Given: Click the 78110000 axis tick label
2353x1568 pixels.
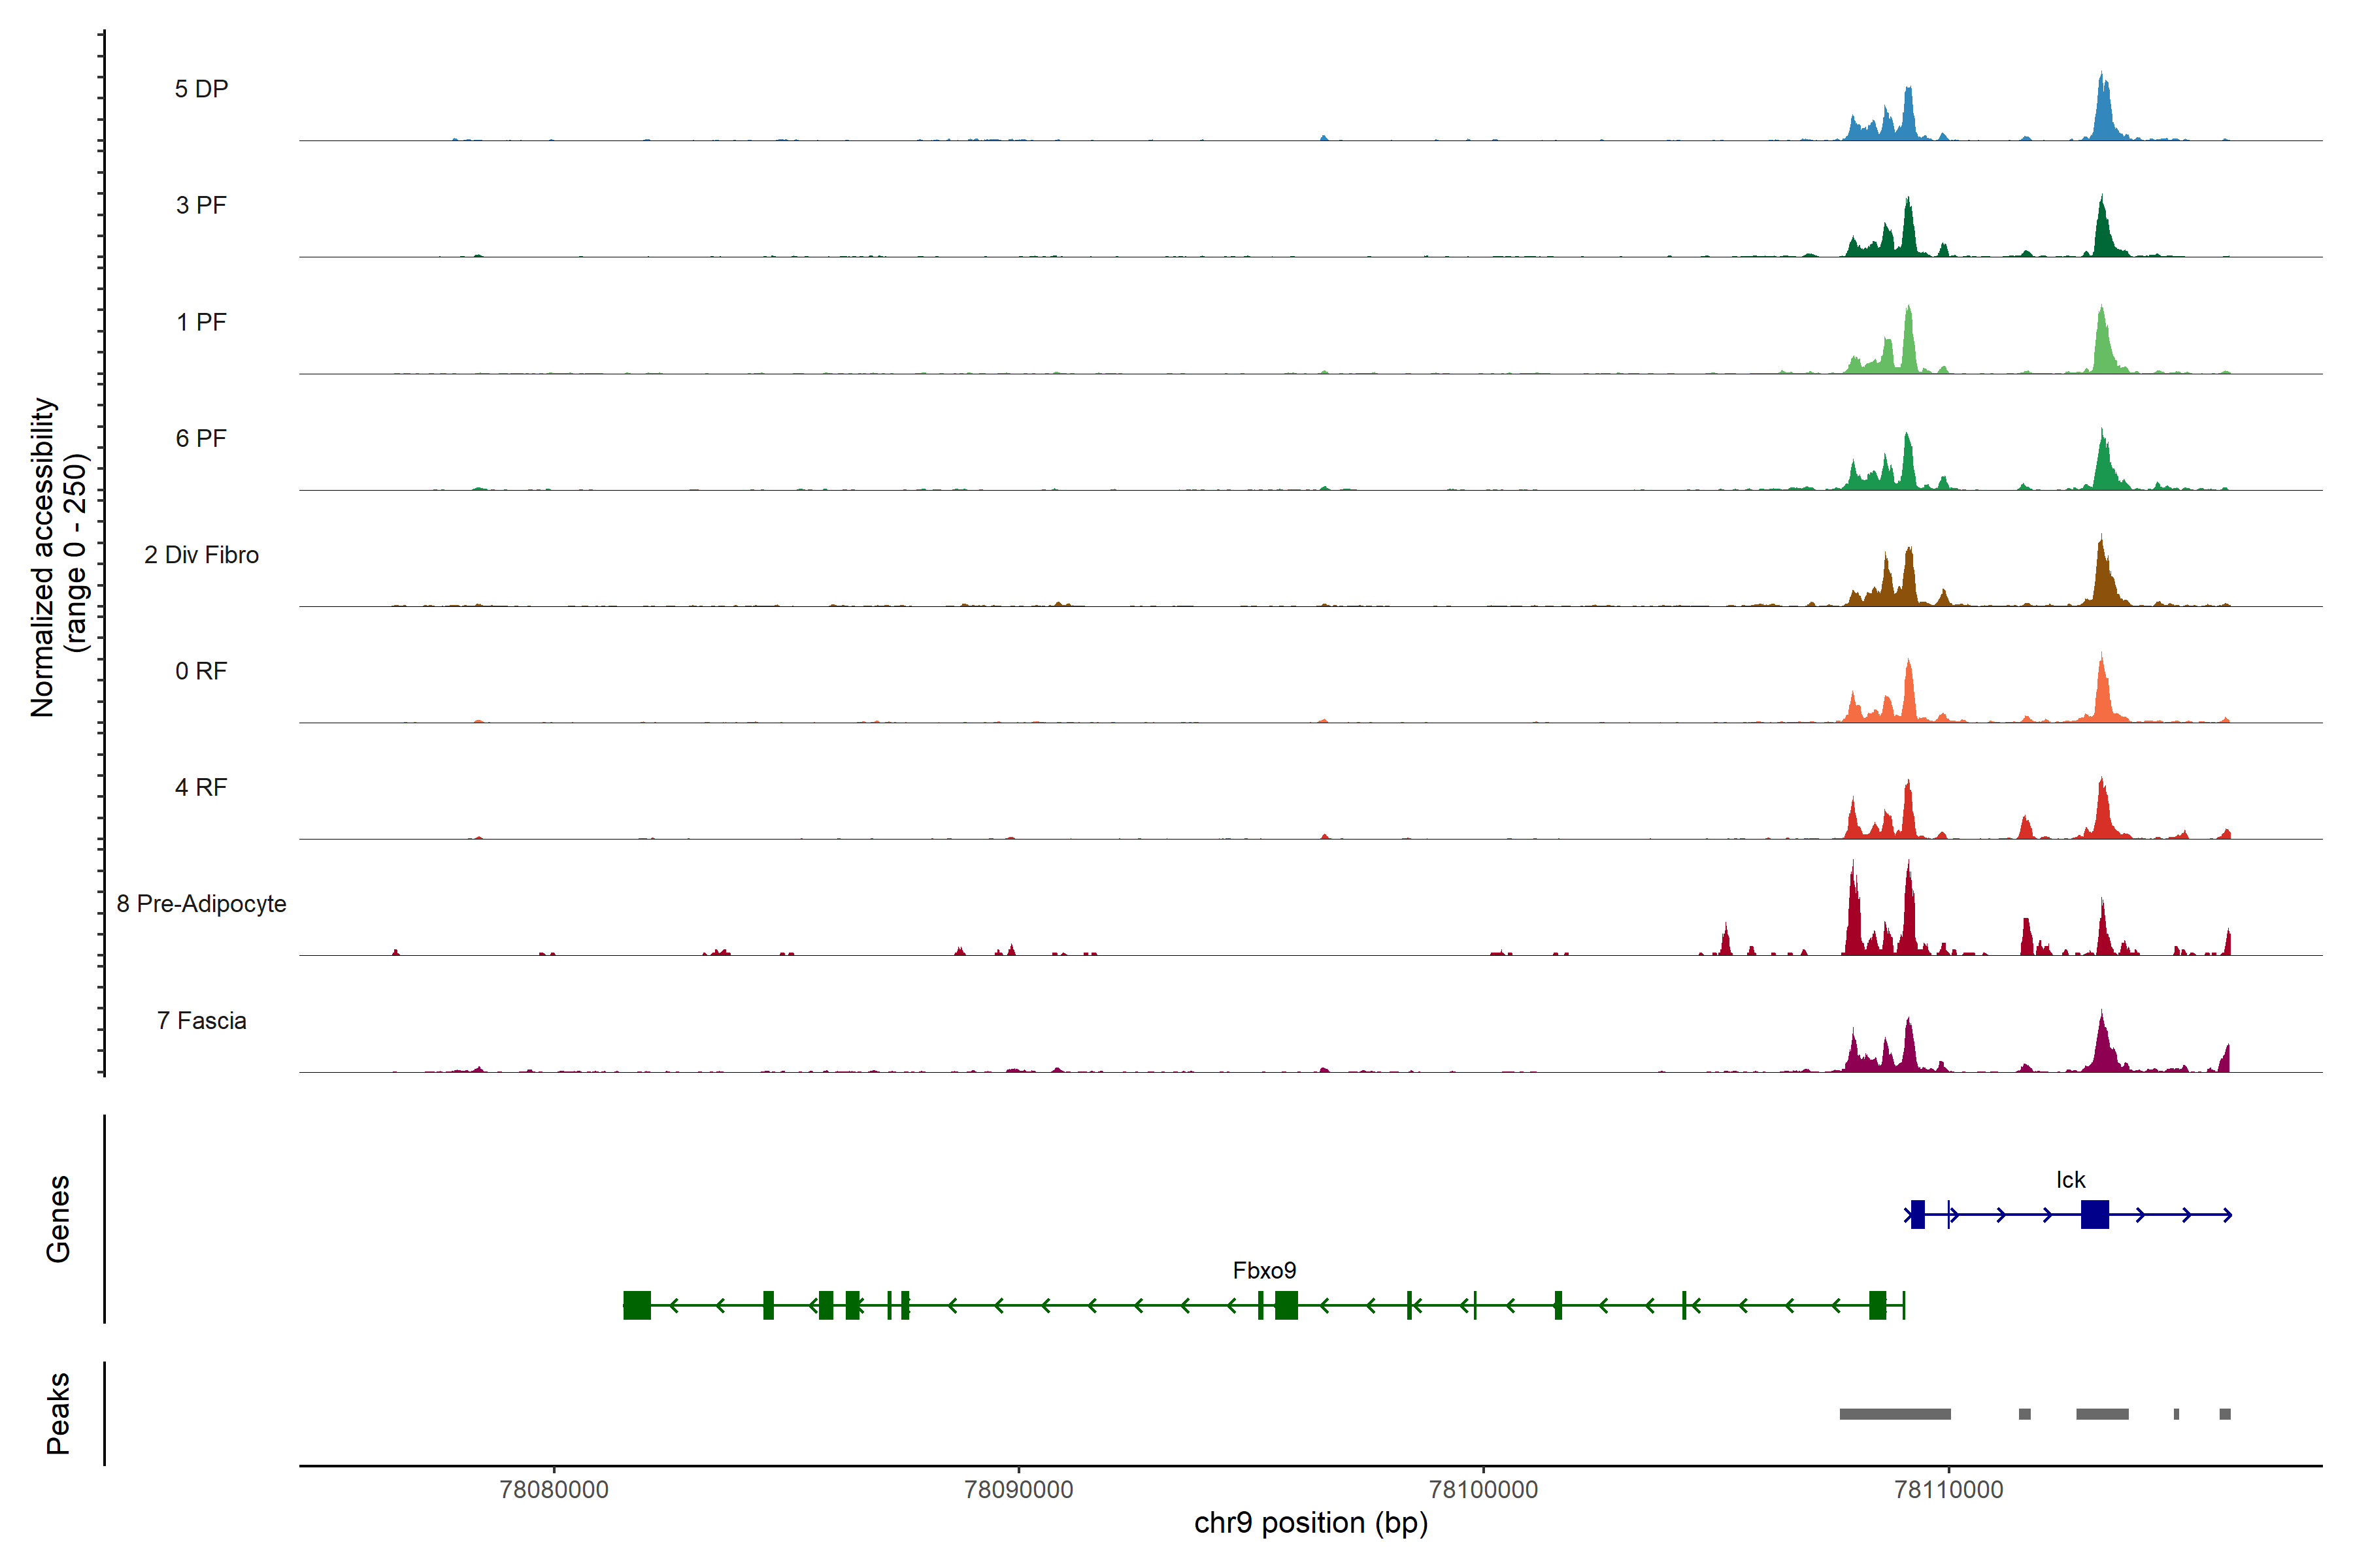Looking at the screenshot, I should click(1948, 1490).
